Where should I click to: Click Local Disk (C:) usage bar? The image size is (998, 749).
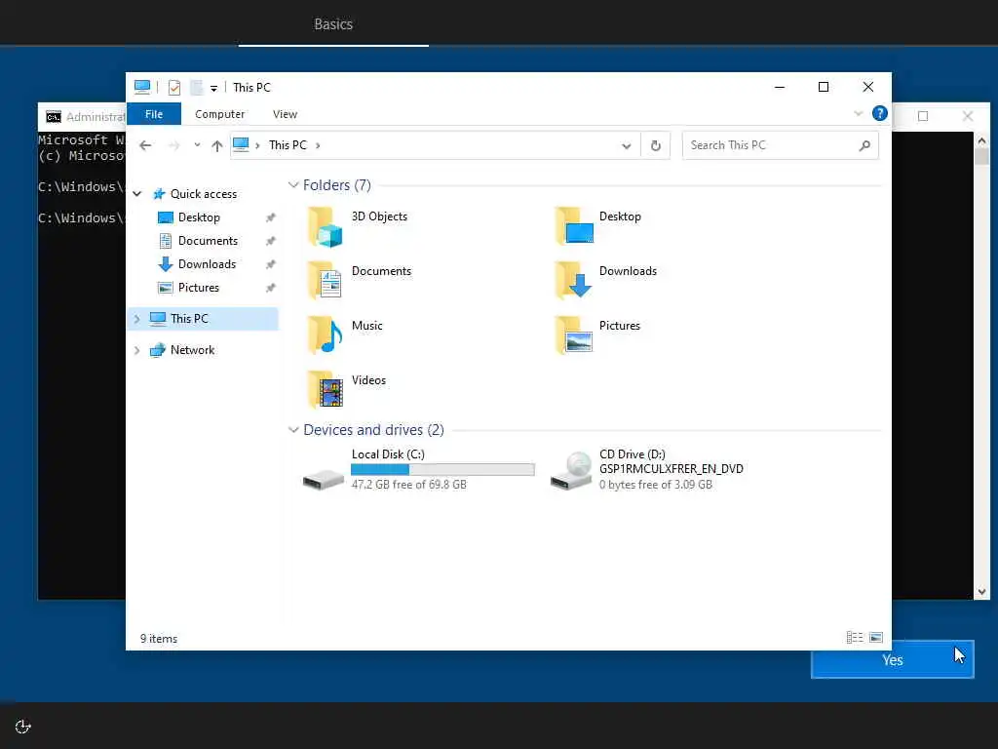(x=442, y=469)
